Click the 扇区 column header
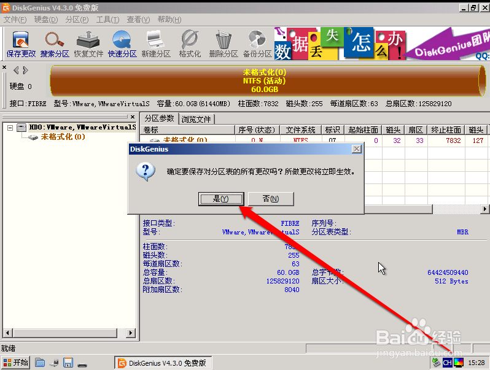490x370 pixels. pyautogui.click(x=416, y=130)
